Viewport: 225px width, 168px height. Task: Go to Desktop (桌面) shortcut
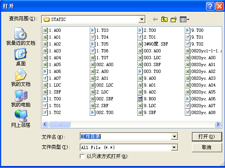coord(21,57)
